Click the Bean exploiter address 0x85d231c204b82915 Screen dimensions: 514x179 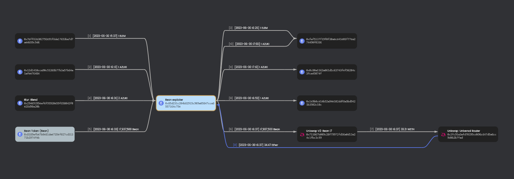(x=189, y=105)
